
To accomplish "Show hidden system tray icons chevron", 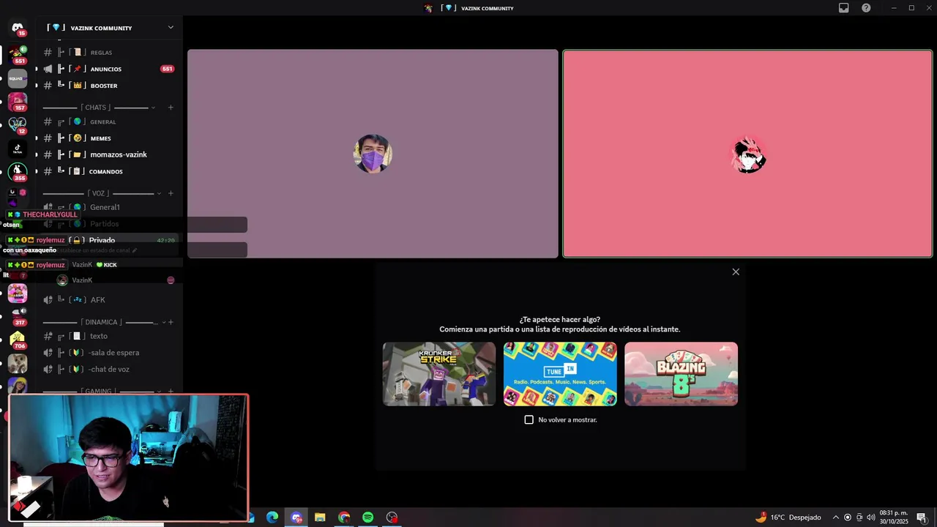I will (836, 517).
